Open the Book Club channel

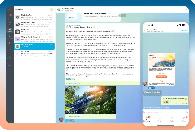coord(34,32)
